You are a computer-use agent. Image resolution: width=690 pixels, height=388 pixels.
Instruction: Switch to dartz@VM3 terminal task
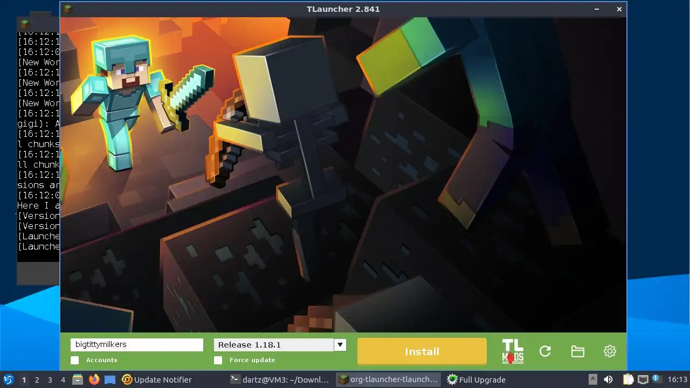pos(279,380)
